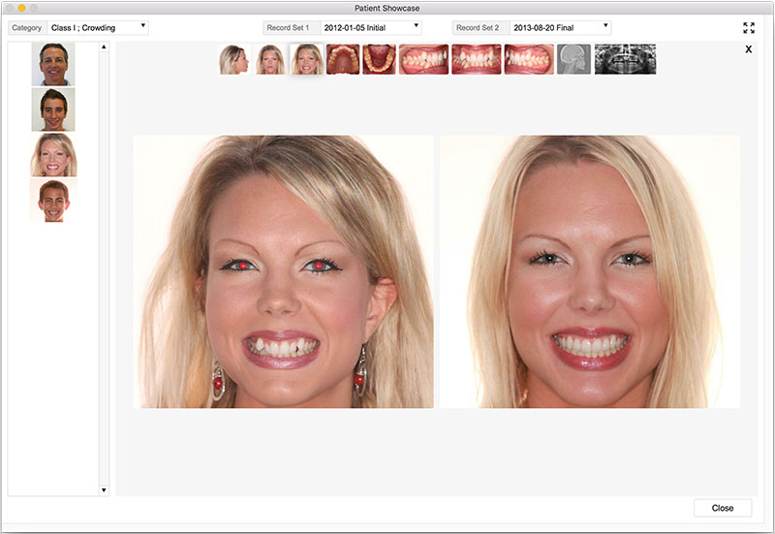Show the panoramic X-ray thumbnail

[625, 59]
